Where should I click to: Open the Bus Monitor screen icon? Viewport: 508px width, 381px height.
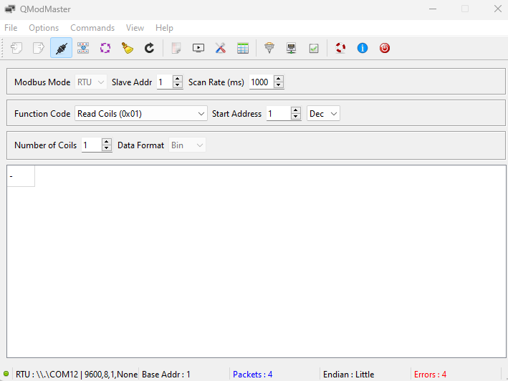[198, 48]
